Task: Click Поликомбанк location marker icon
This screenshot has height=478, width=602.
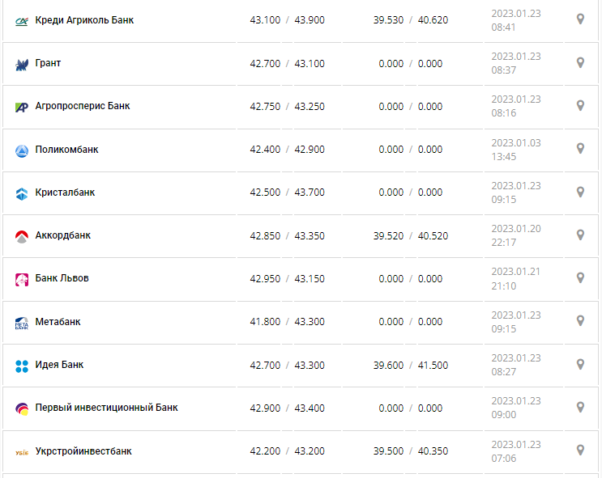Action: [x=580, y=149]
